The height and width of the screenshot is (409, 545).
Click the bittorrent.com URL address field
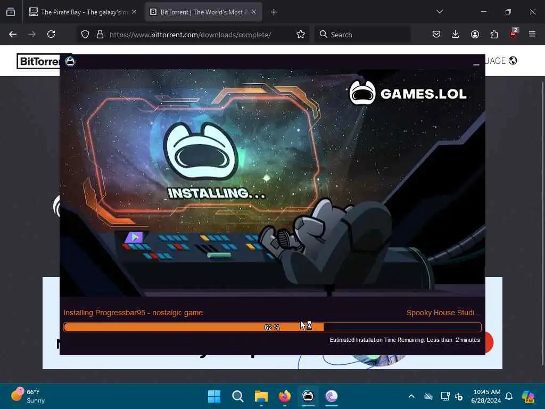click(190, 35)
